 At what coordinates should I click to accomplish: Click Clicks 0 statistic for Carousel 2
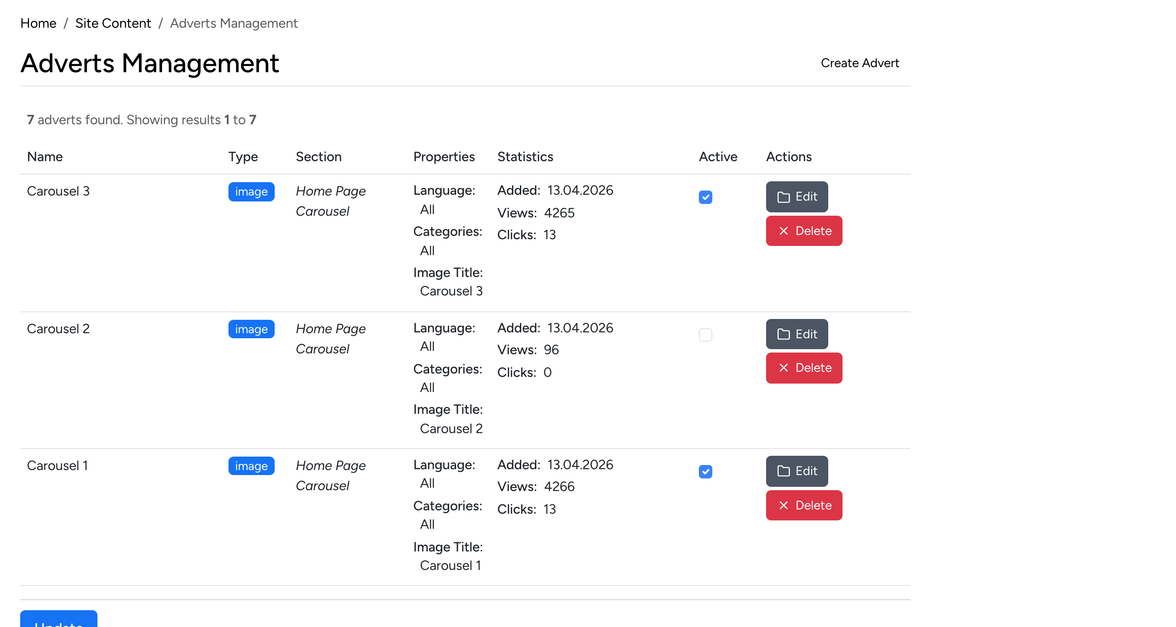point(524,372)
